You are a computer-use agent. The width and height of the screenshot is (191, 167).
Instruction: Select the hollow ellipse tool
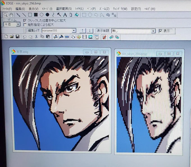point(42,15)
